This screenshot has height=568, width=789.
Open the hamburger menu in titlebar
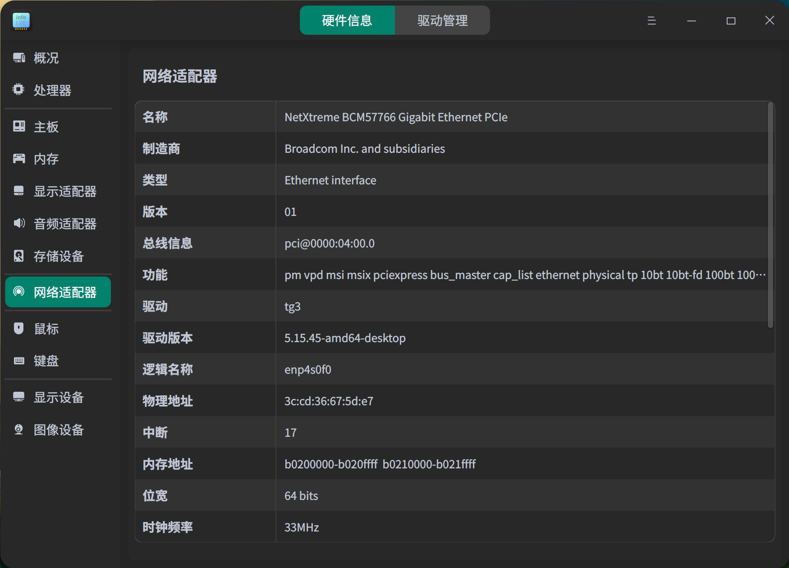coord(651,20)
